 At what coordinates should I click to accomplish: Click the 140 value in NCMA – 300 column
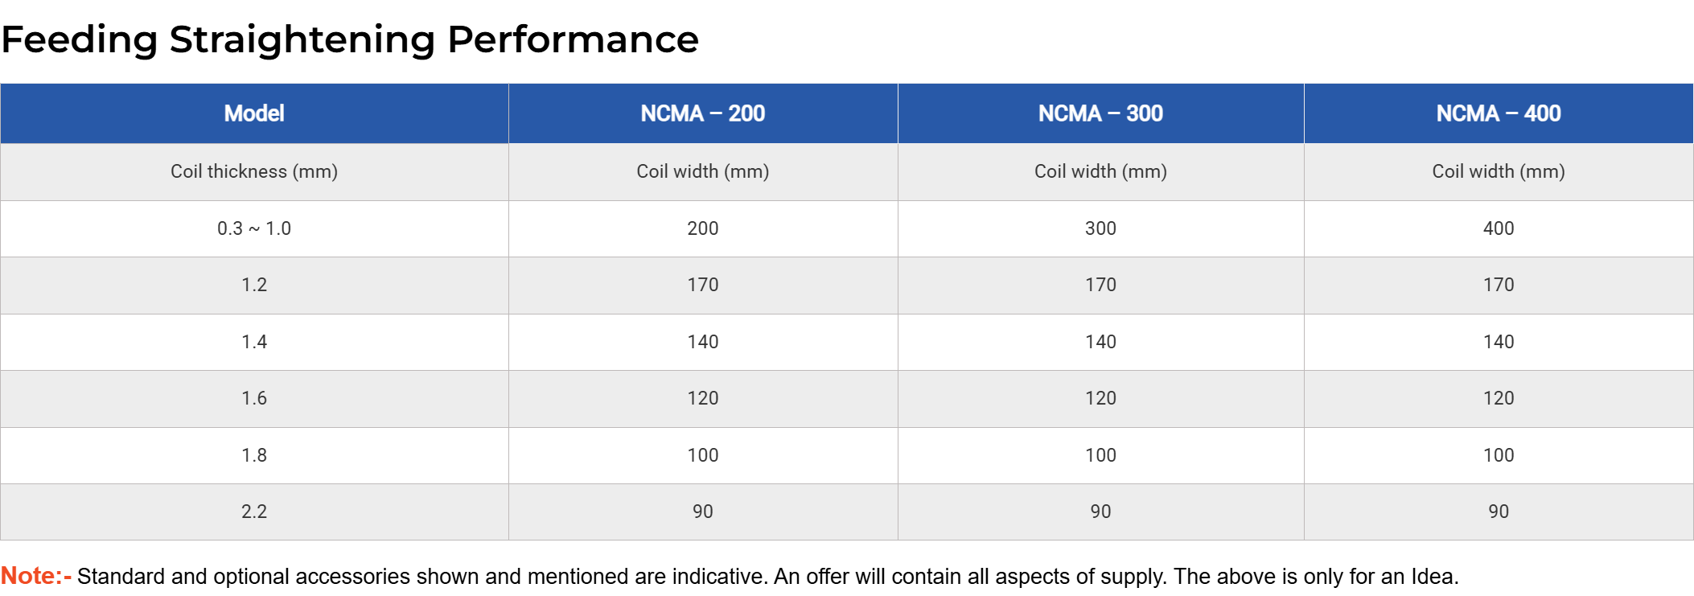click(x=1100, y=342)
